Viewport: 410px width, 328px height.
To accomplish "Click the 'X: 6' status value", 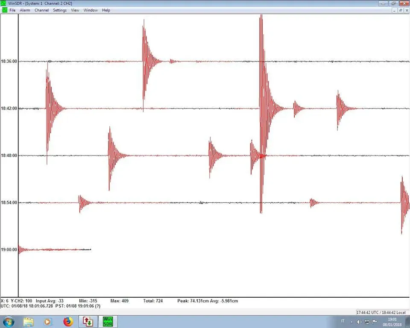I will 5,301.
